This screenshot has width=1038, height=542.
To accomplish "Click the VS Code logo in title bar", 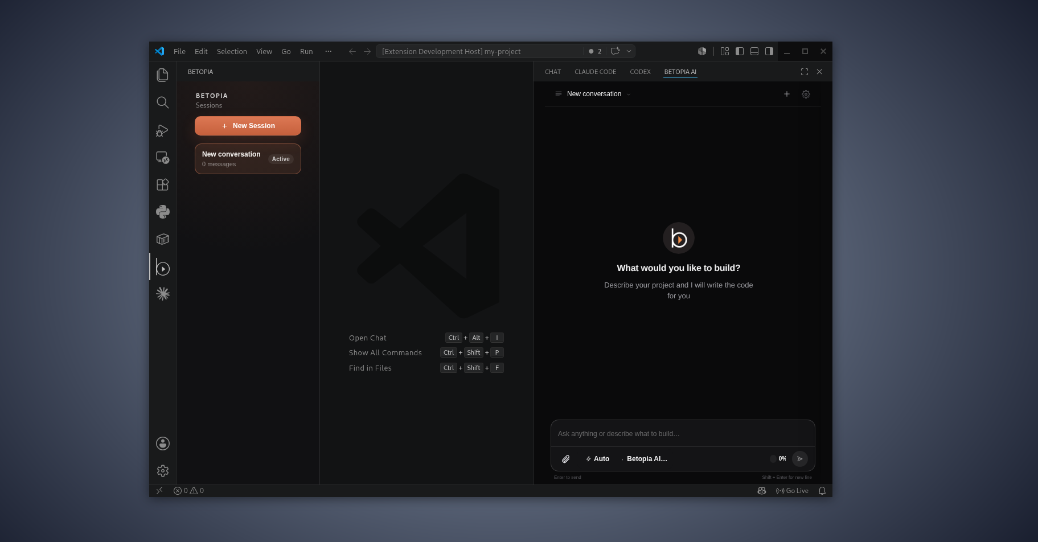I will tap(159, 51).
